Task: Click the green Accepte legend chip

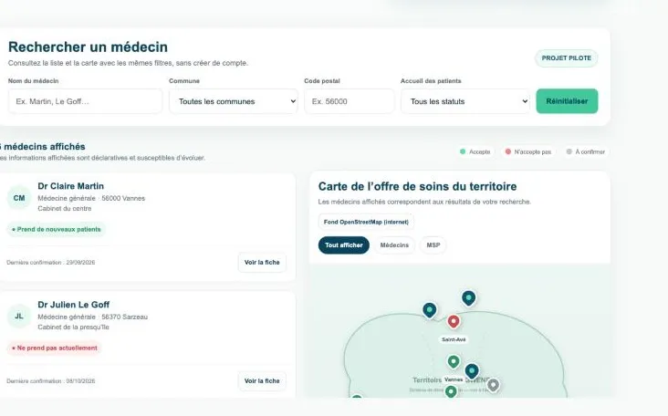Action: (475, 151)
